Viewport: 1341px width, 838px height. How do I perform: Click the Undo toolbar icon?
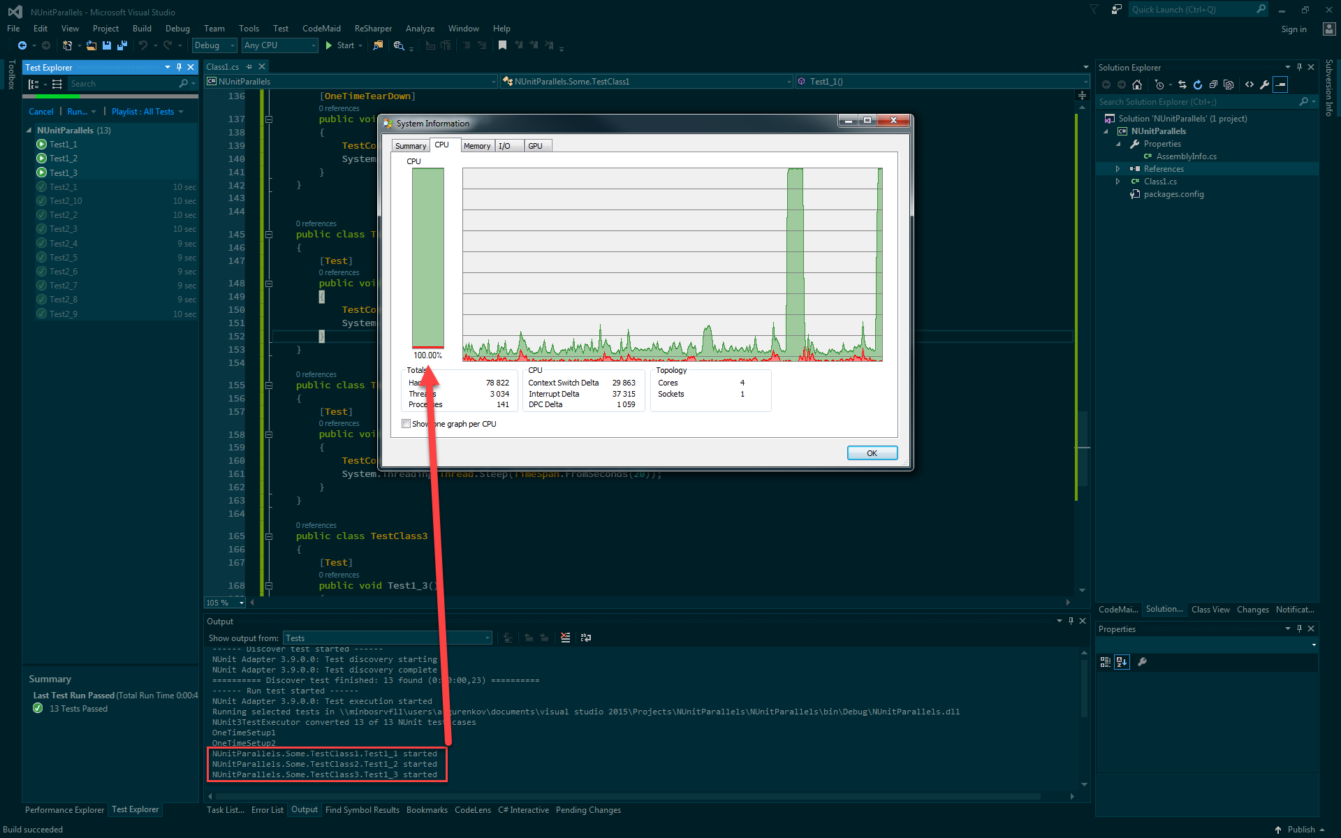tap(143, 45)
